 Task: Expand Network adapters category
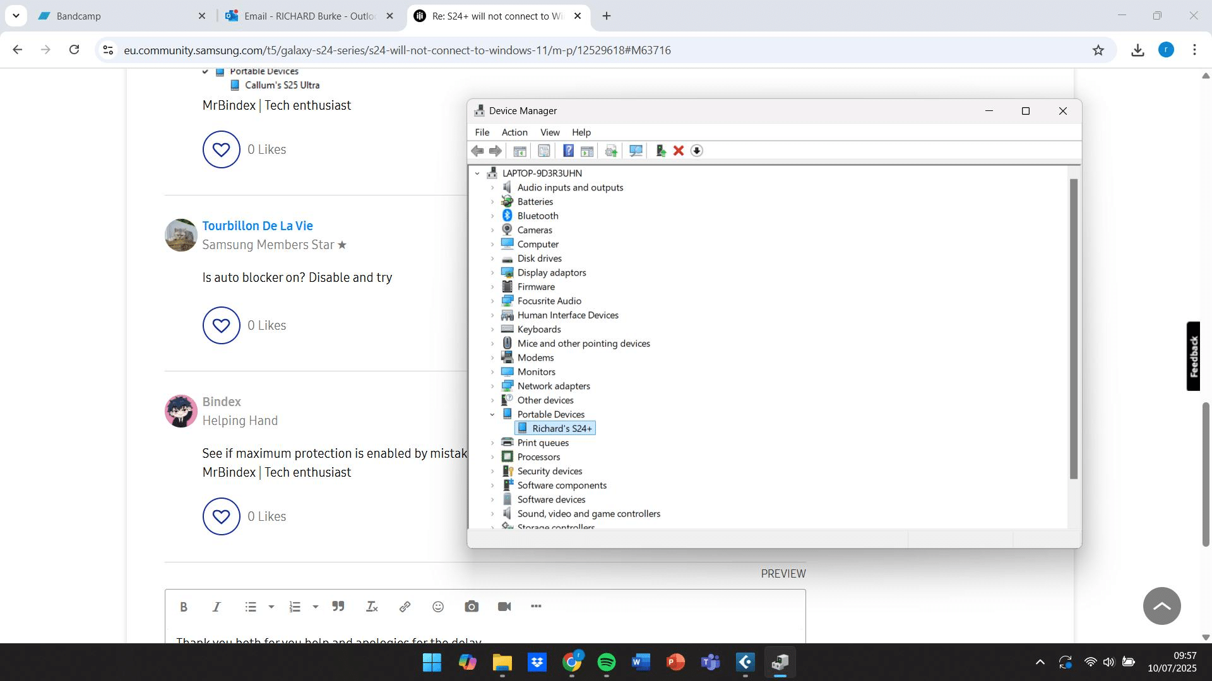pos(492,386)
